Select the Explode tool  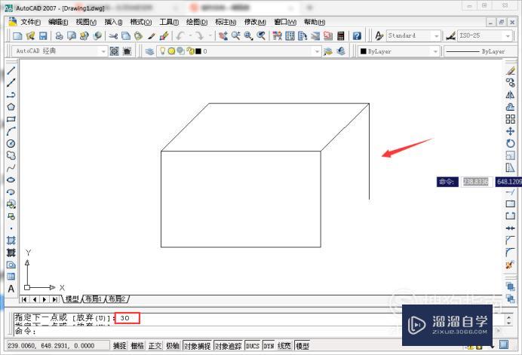coord(511,265)
